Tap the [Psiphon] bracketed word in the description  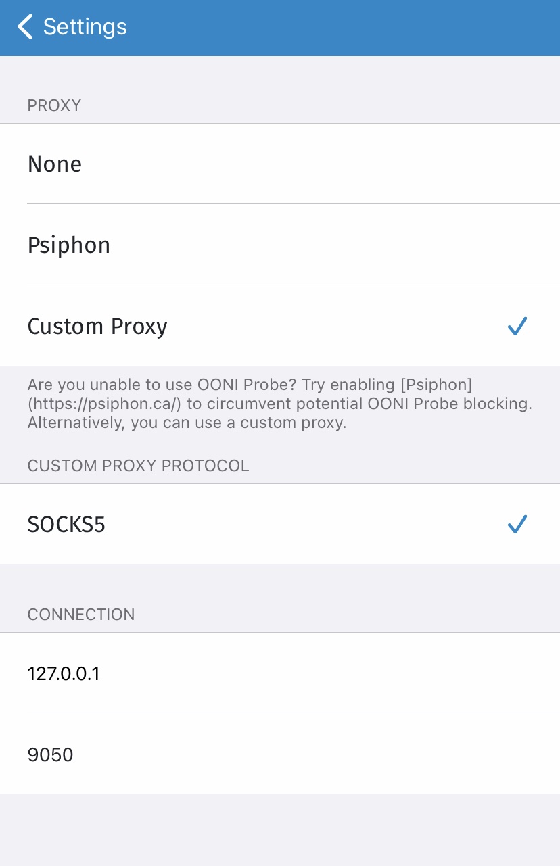point(436,385)
